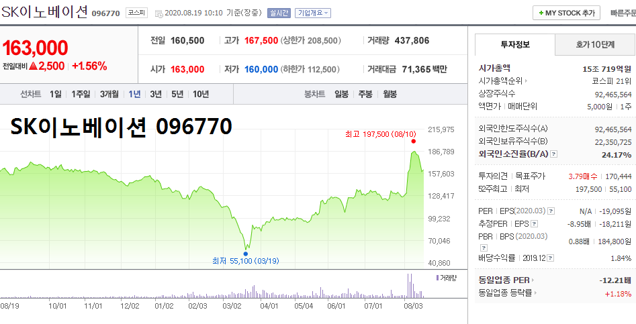Select the 1년 line chart period

coord(134,95)
